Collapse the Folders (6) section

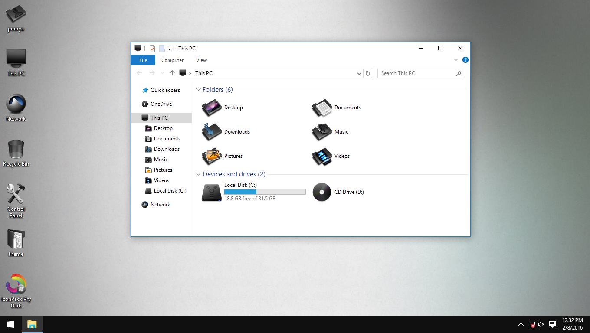199,89
